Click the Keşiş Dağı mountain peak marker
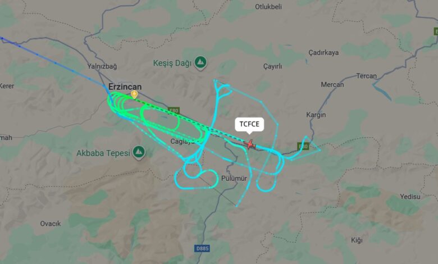The height and width of the screenshot is (264, 438). (200, 63)
